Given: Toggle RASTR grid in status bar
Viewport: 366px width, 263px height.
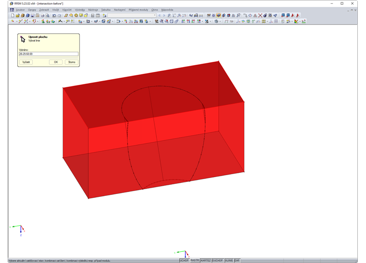Looking at the screenshot, I should pyautogui.click(x=195, y=261).
